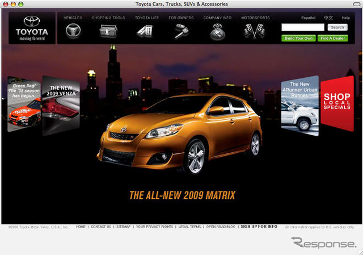Click the Toyota logo moving forward
Image resolution: width=363 pixels, height=255 pixels.
pyautogui.click(x=32, y=28)
